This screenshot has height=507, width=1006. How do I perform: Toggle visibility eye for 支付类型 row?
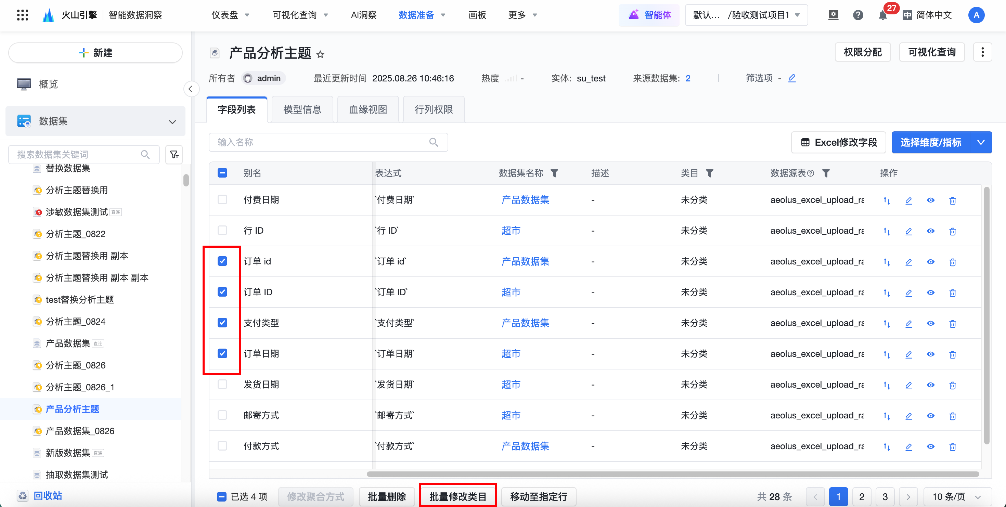click(931, 323)
